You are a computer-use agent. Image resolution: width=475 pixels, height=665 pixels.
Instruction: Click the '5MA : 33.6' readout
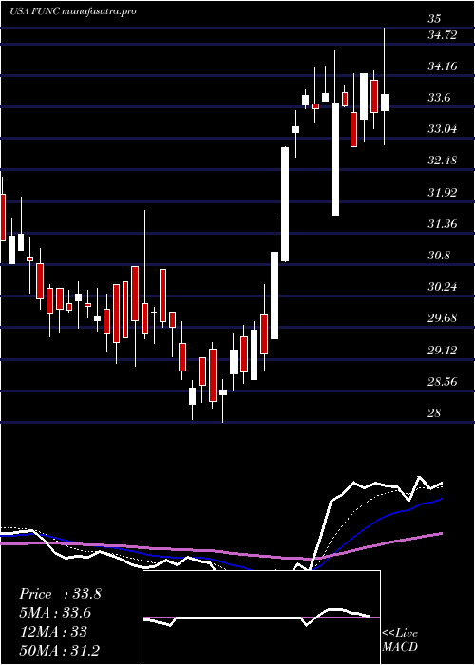click(x=55, y=613)
